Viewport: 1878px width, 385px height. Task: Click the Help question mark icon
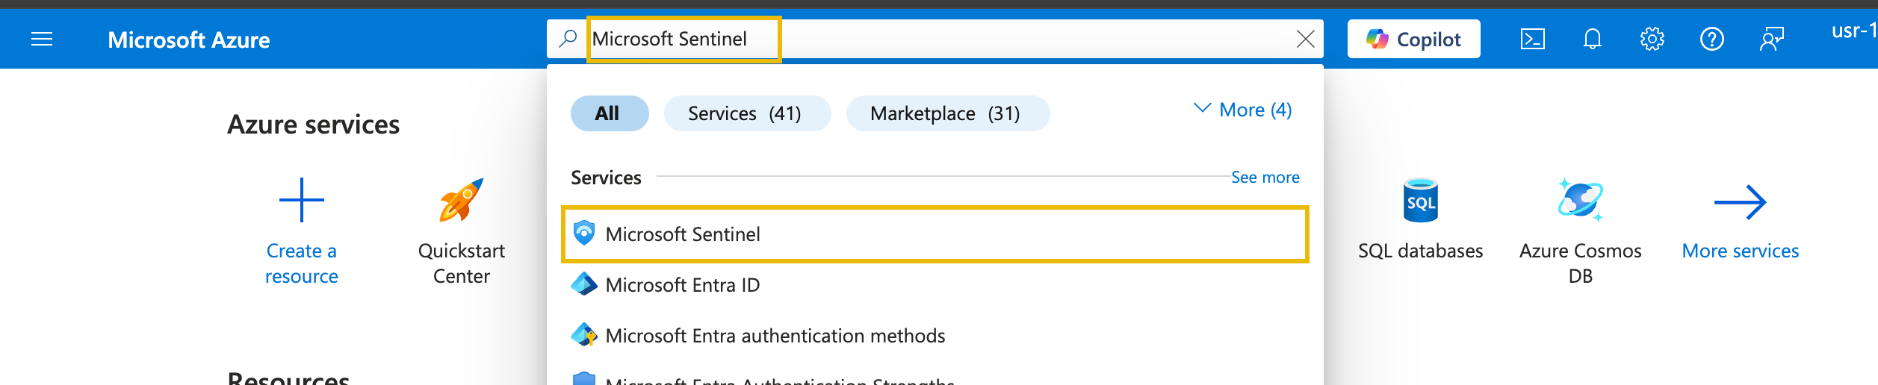(x=1711, y=39)
